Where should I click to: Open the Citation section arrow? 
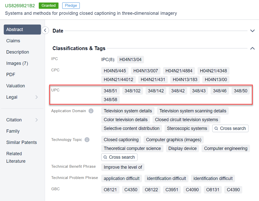coord(37,120)
